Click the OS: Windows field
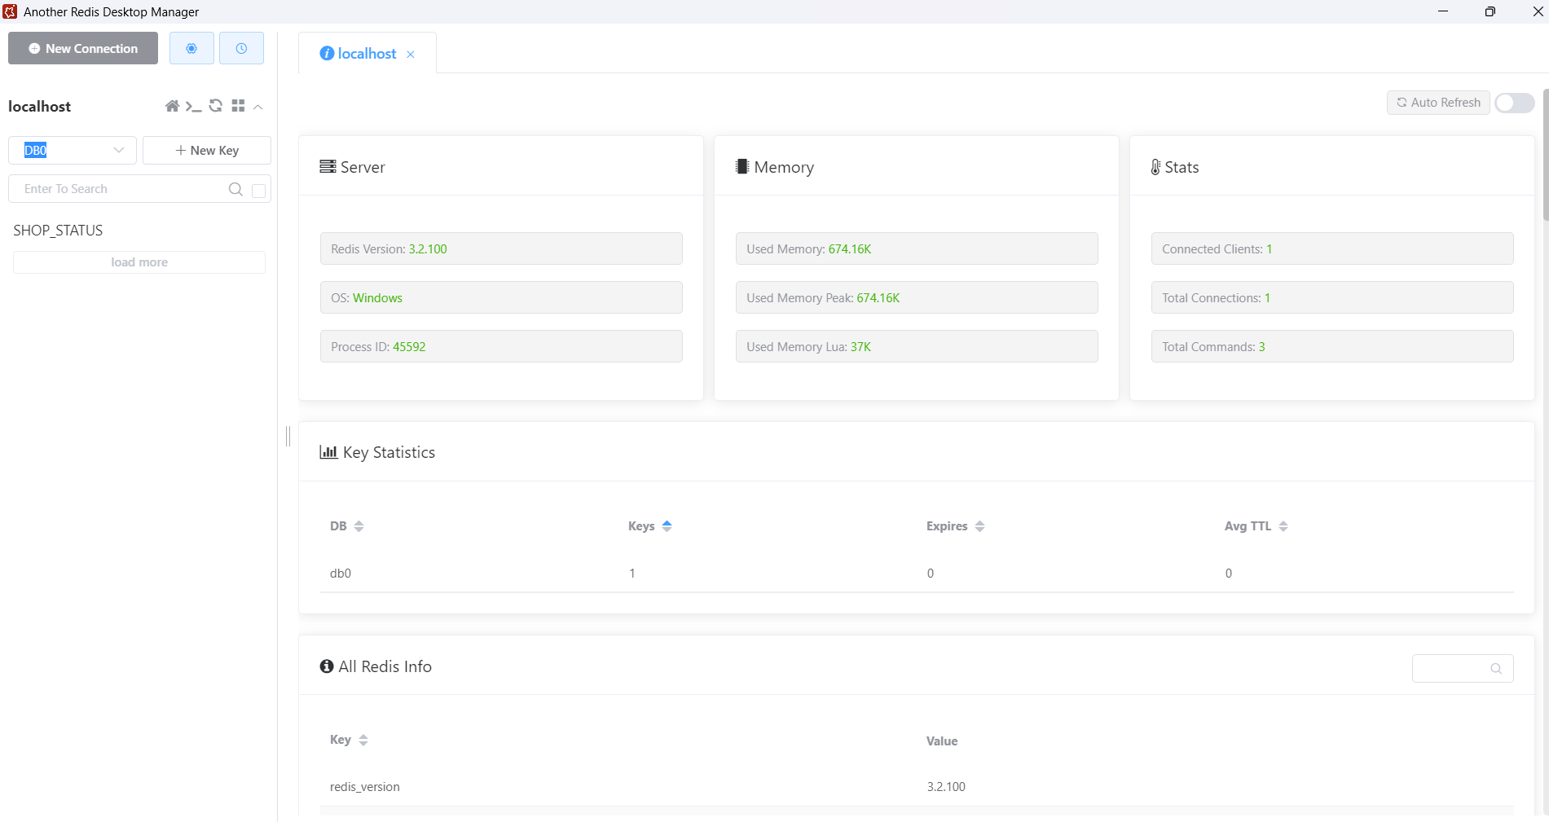Viewport: 1549px width, 822px height. tap(501, 297)
